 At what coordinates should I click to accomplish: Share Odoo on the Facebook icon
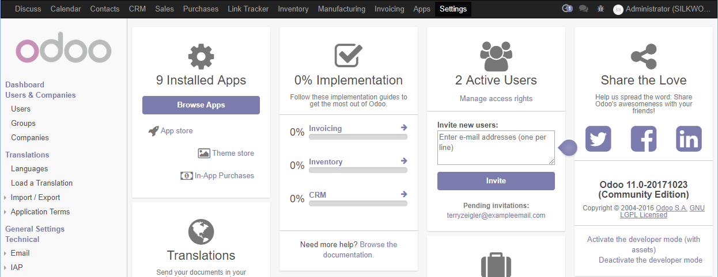[x=644, y=138]
